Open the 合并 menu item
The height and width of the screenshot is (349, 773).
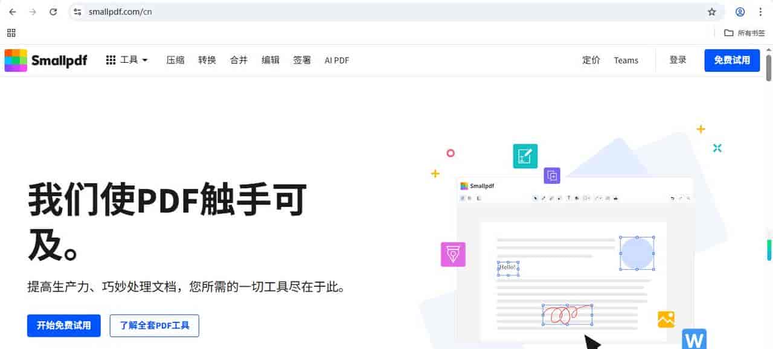click(x=239, y=60)
